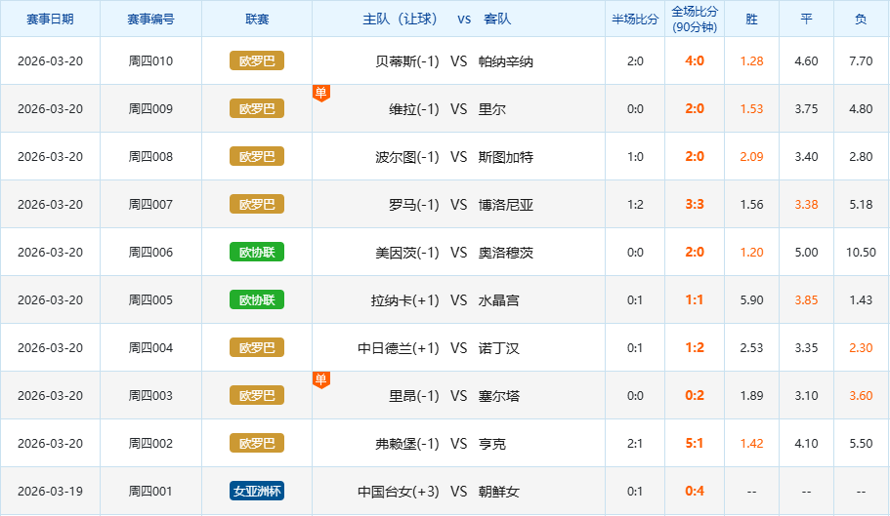This screenshot has height=516, width=890.
Task: Open home team 贝蒂斯(-1)
Action: (407, 60)
